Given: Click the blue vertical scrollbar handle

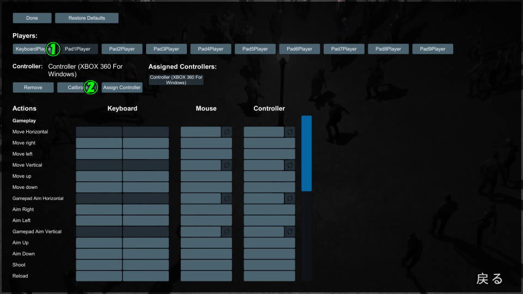Looking at the screenshot, I should pos(307,154).
